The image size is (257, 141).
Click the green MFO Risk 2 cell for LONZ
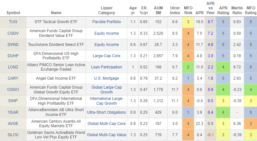tap(188, 67)
